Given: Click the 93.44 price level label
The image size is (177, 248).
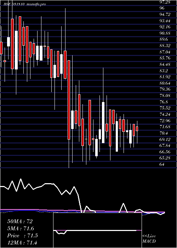Looking at the screenshot, I should click(x=165, y=21).
